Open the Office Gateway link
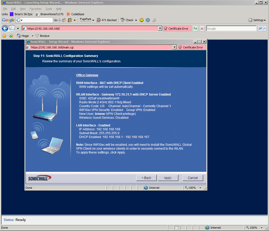This screenshot has height=231, width=269. 87,75
